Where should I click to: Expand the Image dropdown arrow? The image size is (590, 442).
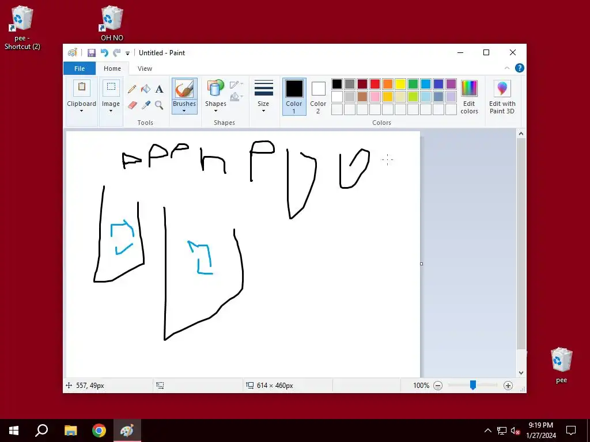coord(111,111)
